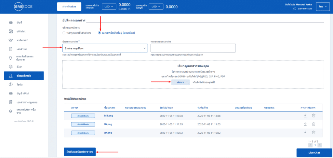Viewport: 333px width, 158px height.
Task: Click the โบนัส dollar coin icon
Action: (11, 84)
